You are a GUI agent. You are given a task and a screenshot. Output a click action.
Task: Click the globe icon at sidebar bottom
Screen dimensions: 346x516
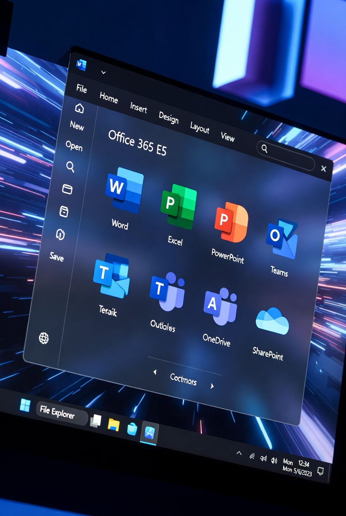tap(44, 338)
